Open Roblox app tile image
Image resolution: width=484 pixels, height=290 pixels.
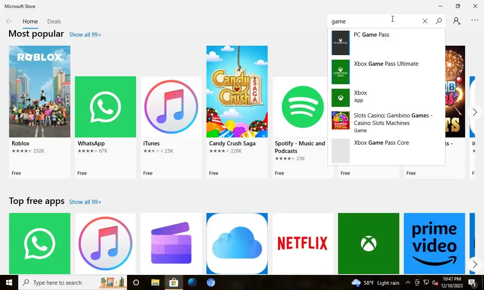coord(40,91)
